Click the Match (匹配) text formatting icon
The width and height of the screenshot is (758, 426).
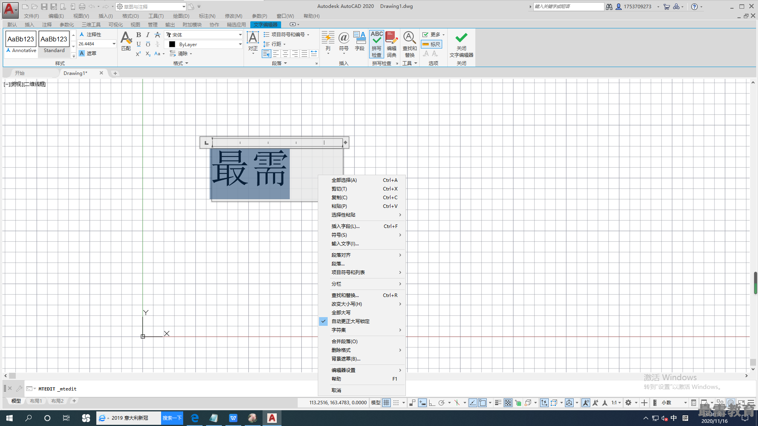coord(126,41)
